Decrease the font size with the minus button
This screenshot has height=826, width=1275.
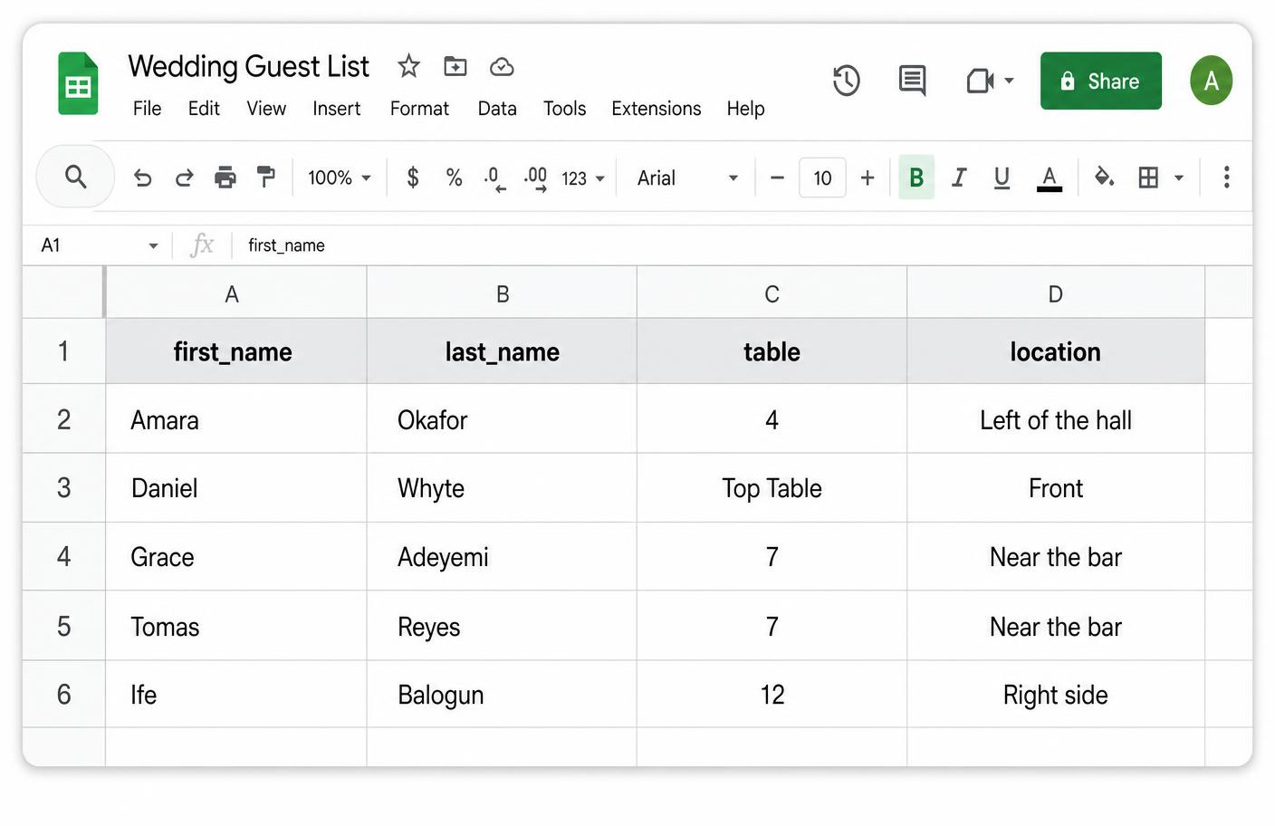[x=777, y=178]
